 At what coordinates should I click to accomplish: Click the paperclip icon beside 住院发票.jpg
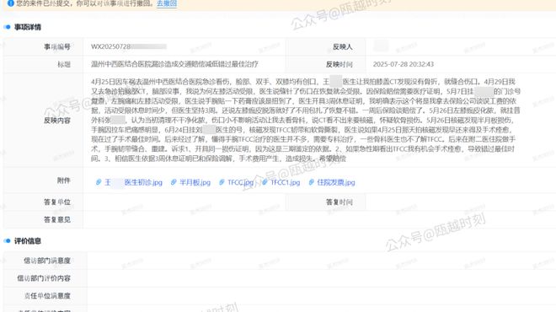click(x=312, y=182)
